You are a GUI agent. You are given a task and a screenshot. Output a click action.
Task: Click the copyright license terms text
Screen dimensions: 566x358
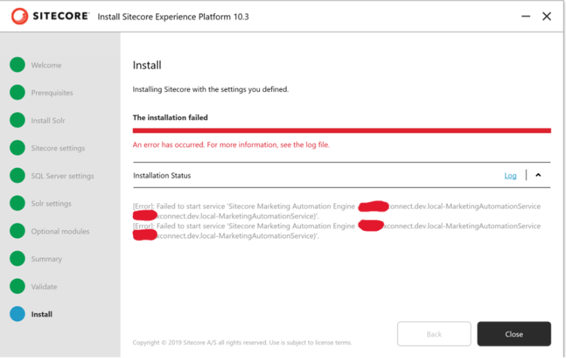(x=242, y=342)
